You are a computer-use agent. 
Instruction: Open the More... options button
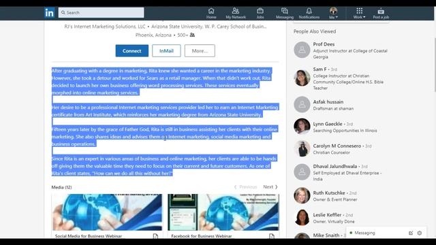[x=200, y=51]
